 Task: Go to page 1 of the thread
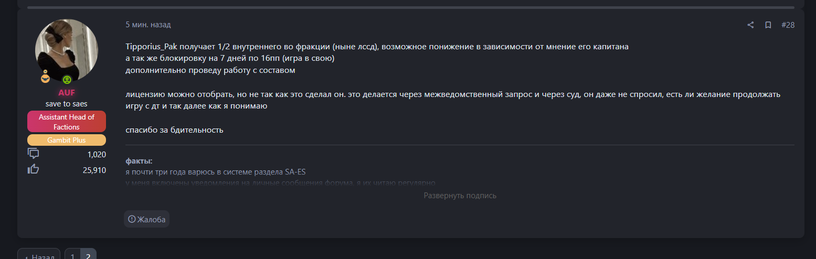coord(72,256)
